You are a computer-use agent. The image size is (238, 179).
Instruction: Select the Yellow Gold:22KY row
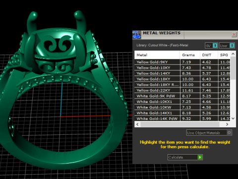coord(182,90)
